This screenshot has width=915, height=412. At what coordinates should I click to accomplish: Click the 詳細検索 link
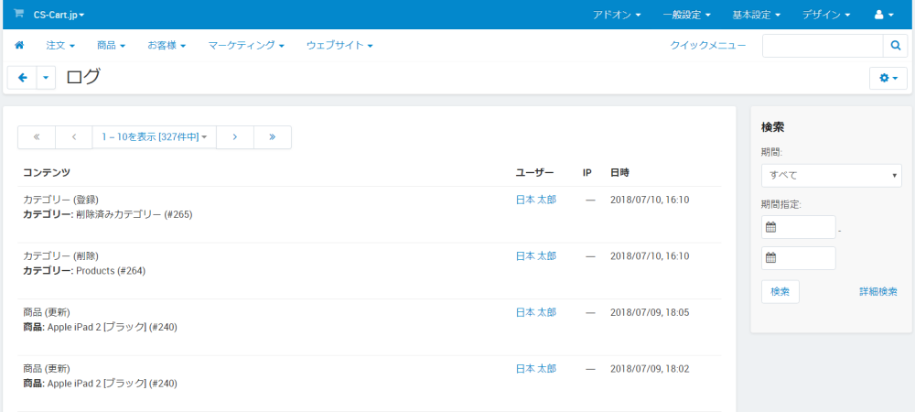coord(877,292)
